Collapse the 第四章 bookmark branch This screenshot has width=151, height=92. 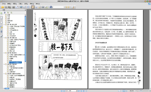click(4, 64)
